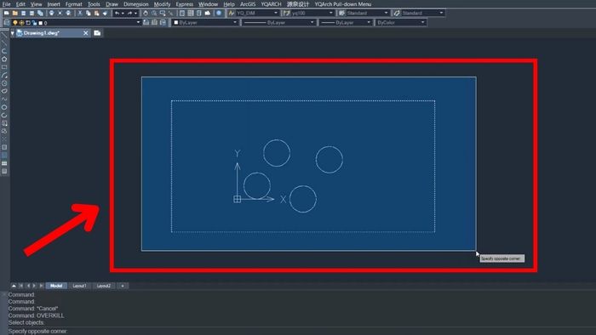Select the Pan hand tool
Viewport: 596px width, 335px height.
pos(146,13)
